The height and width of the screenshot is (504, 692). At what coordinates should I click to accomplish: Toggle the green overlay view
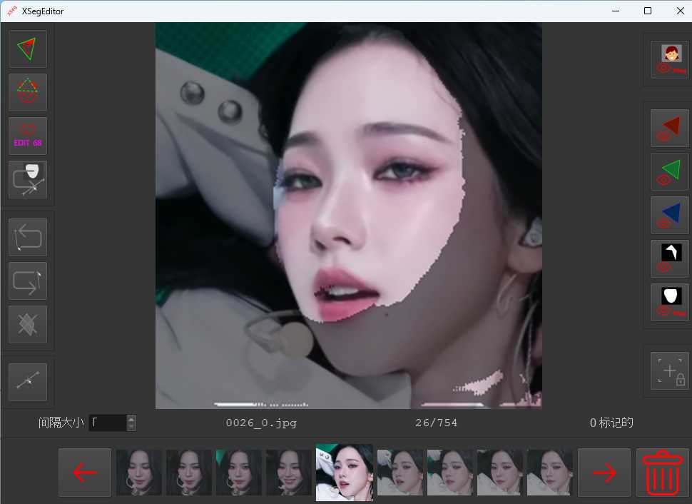(x=670, y=172)
